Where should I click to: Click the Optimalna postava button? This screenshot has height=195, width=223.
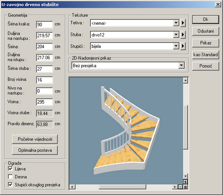[x=35, y=150]
